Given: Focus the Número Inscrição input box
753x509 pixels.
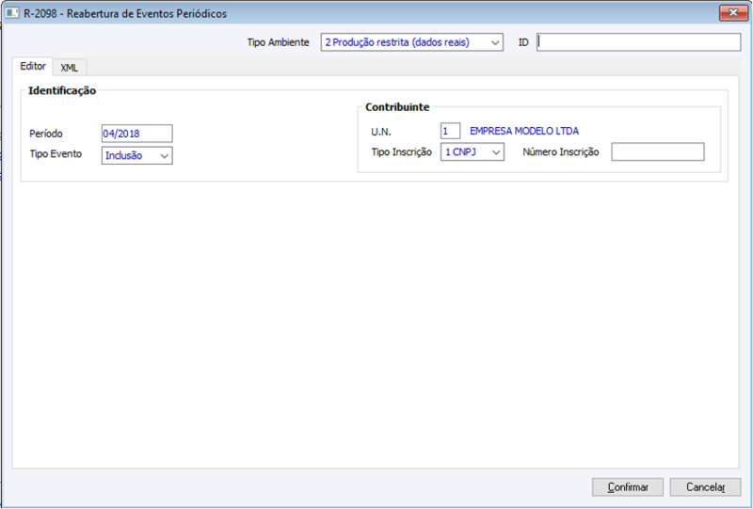Looking at the screenshot, I should click(x=657, y=151).
